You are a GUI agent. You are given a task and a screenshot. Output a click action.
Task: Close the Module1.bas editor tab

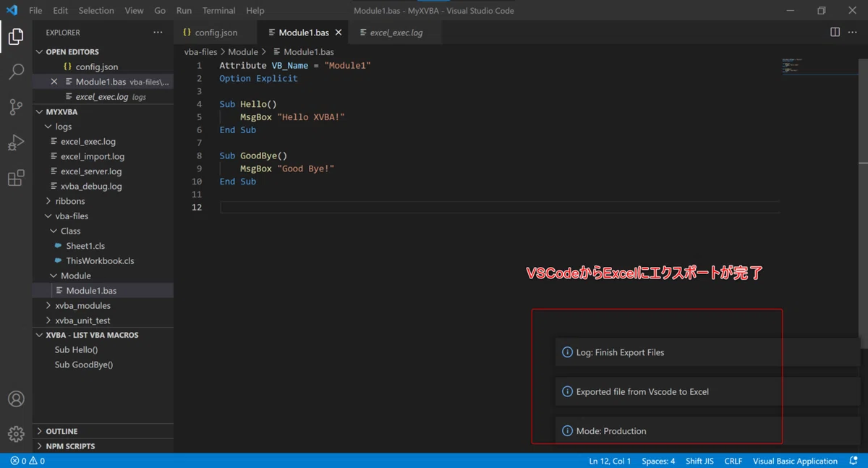pos(339,33)
